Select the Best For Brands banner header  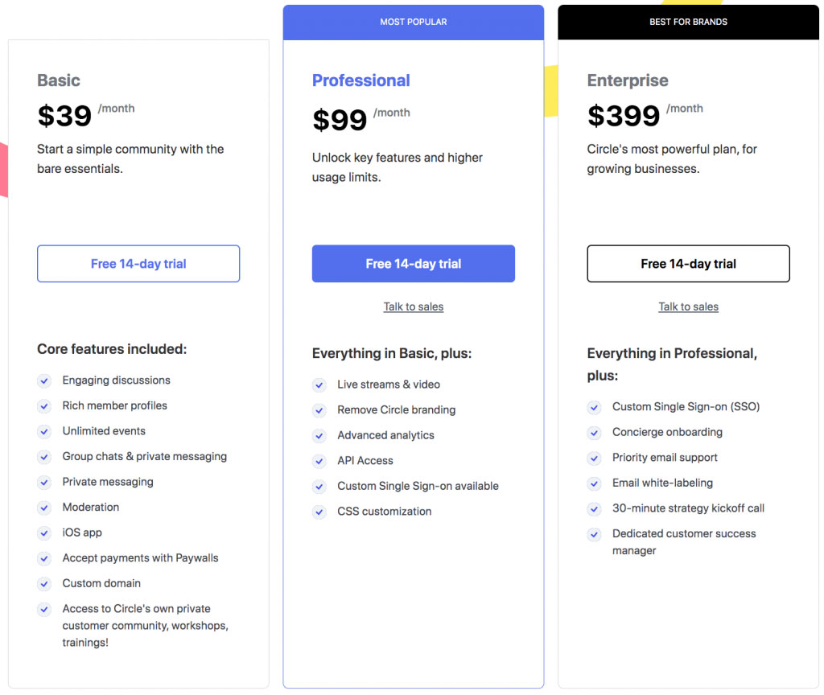click(x=689, y=22)
